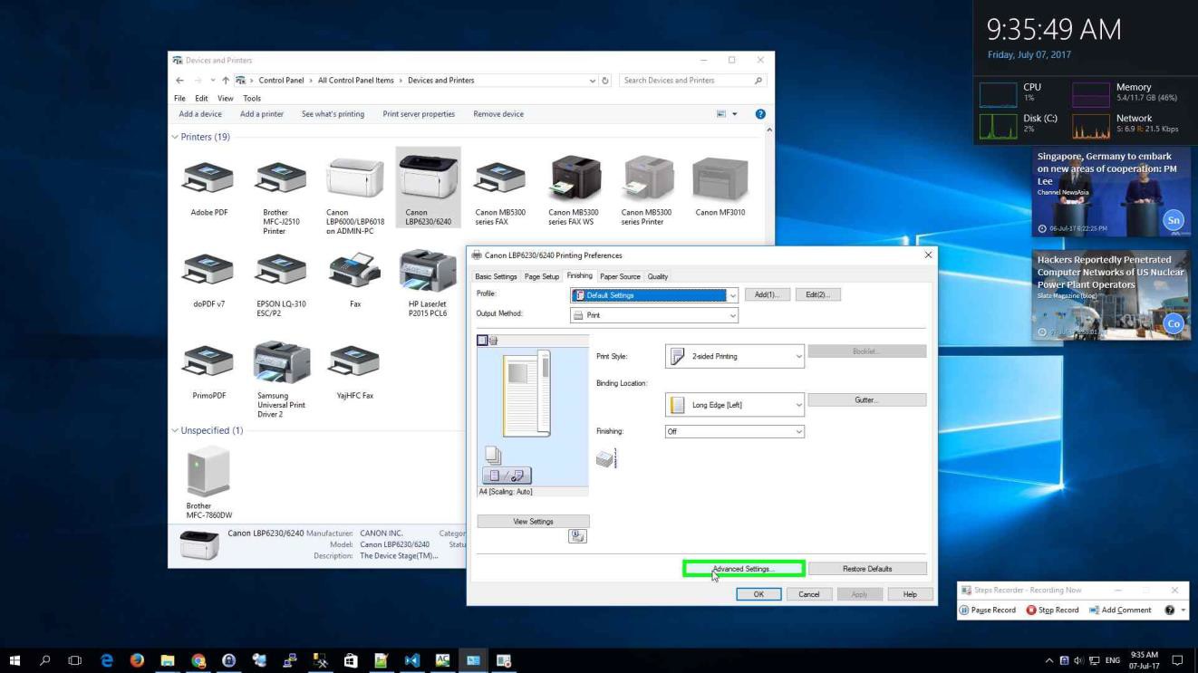Click the printer status icon below View Settings
Screen dimensions: 1198x673
pos(577,536)
